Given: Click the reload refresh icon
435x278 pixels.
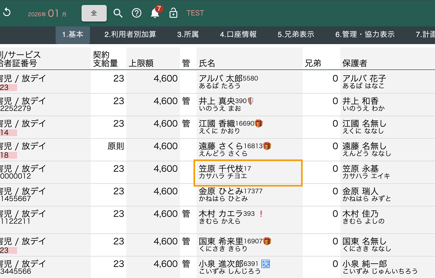Looking at the screenshot, I should [7, 12].
